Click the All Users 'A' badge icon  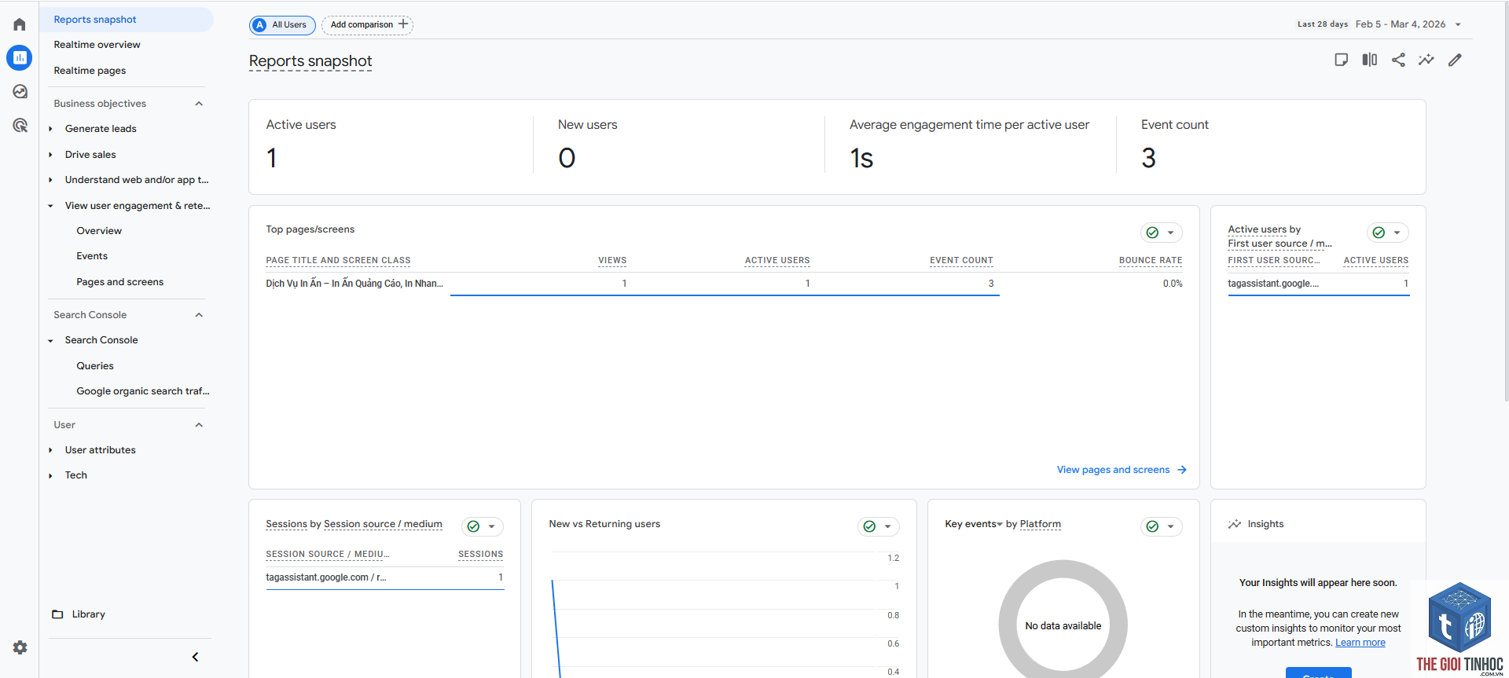pyautogui.click(x=260, y=25)
